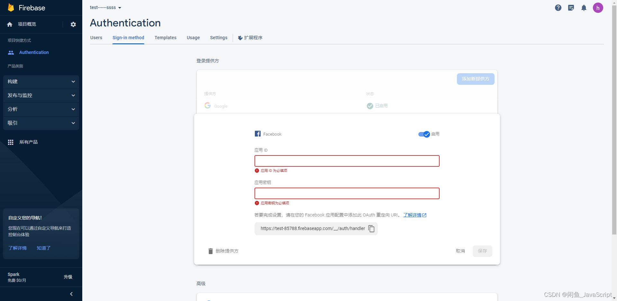The image size is (617, 301).
Task: Click the 已启用 status text
Action: pos(381,106)
